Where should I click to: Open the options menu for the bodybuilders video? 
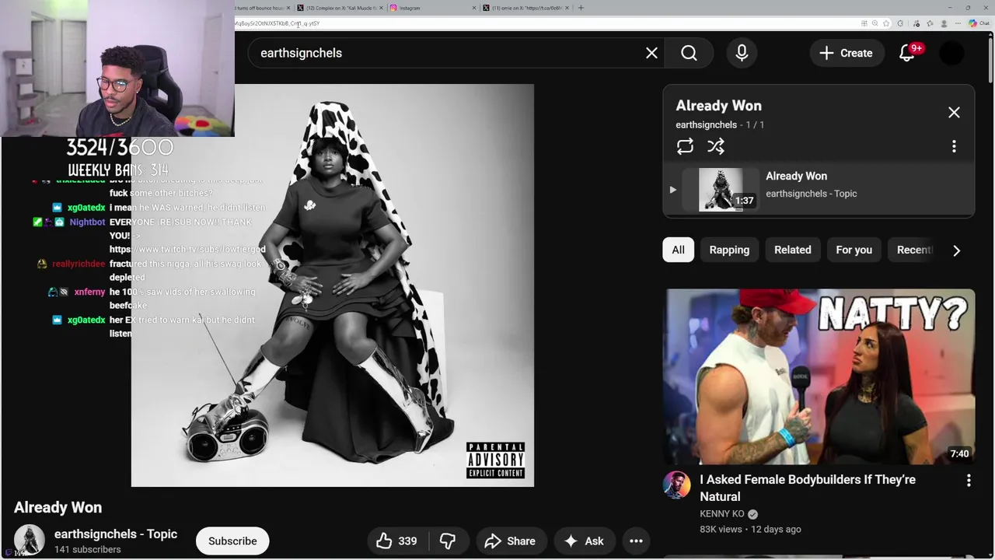(x=969, y=481)
